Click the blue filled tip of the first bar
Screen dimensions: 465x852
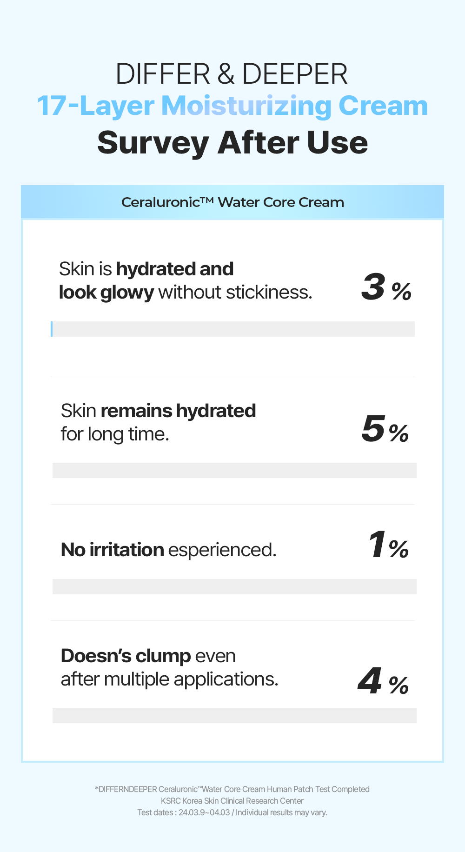coord(52,329)
